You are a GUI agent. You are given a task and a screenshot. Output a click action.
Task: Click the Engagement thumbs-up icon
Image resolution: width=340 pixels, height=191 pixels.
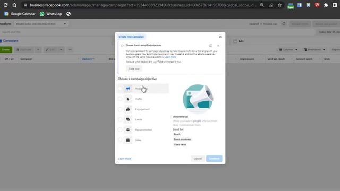click(x=128, y=109)
